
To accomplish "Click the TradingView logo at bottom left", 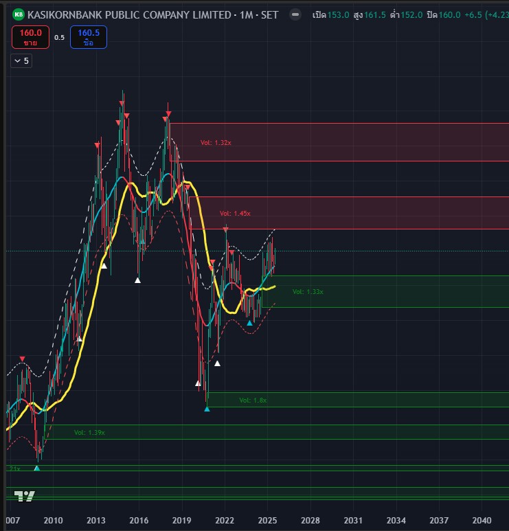I will pos(24,496).
